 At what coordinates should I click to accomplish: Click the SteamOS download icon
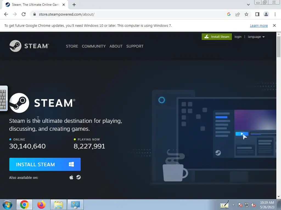[78, 177]
